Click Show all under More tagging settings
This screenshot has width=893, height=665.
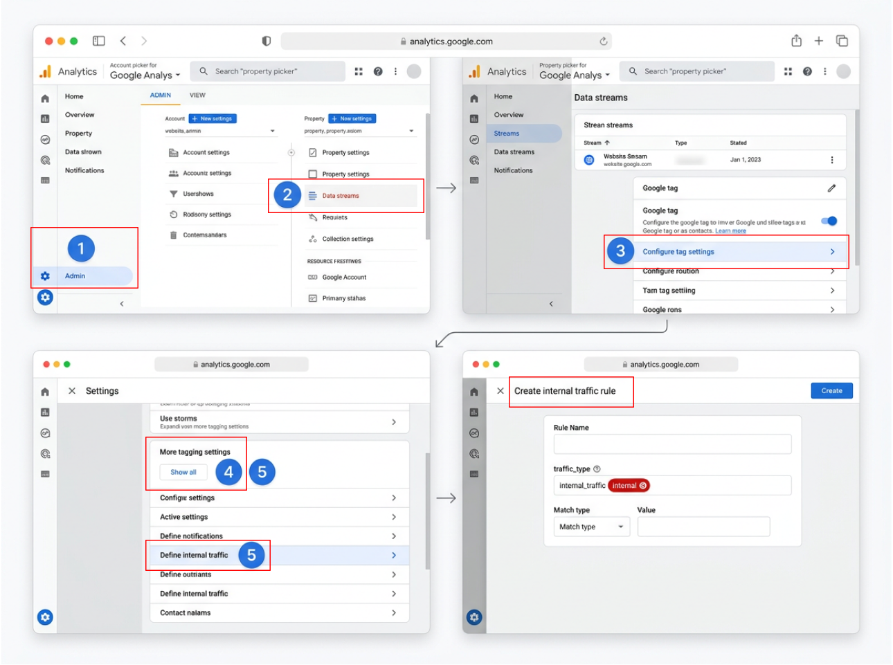pyautogui.click(x=183, y=472)
